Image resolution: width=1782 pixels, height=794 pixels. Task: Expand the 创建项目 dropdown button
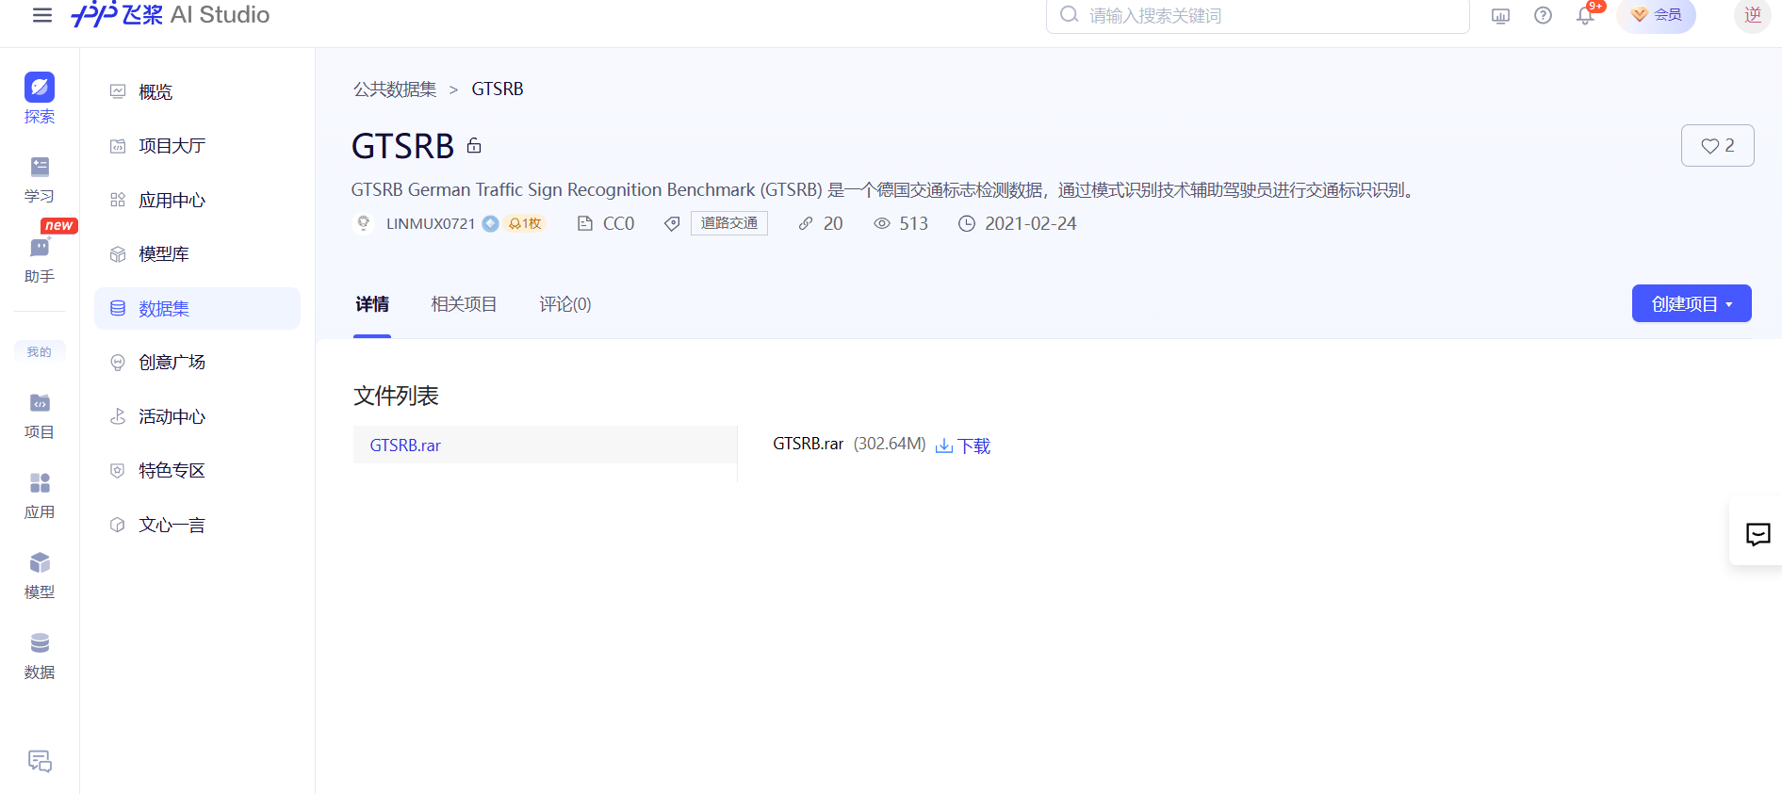point(1692,303)
